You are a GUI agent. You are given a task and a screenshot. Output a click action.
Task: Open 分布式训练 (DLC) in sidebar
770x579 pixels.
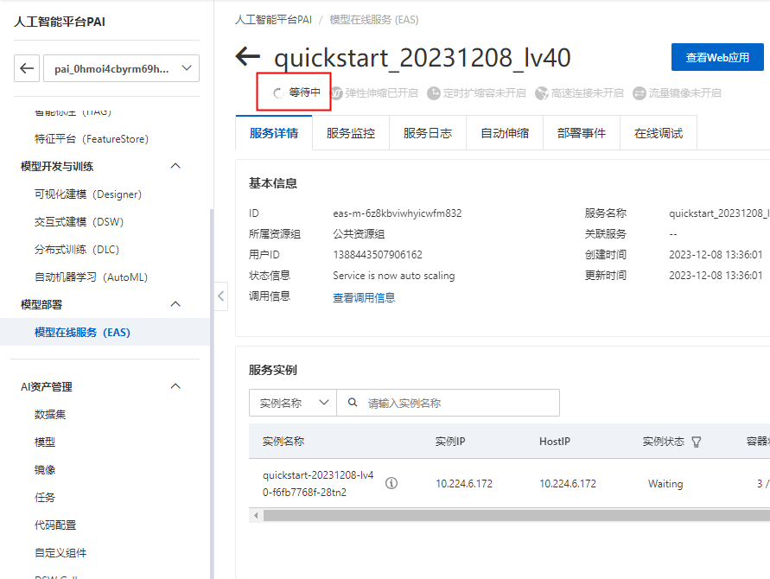click(x=77, y=249)
